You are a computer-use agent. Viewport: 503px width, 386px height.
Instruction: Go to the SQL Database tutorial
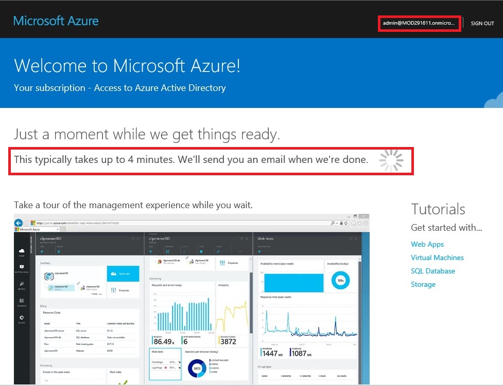432,271
